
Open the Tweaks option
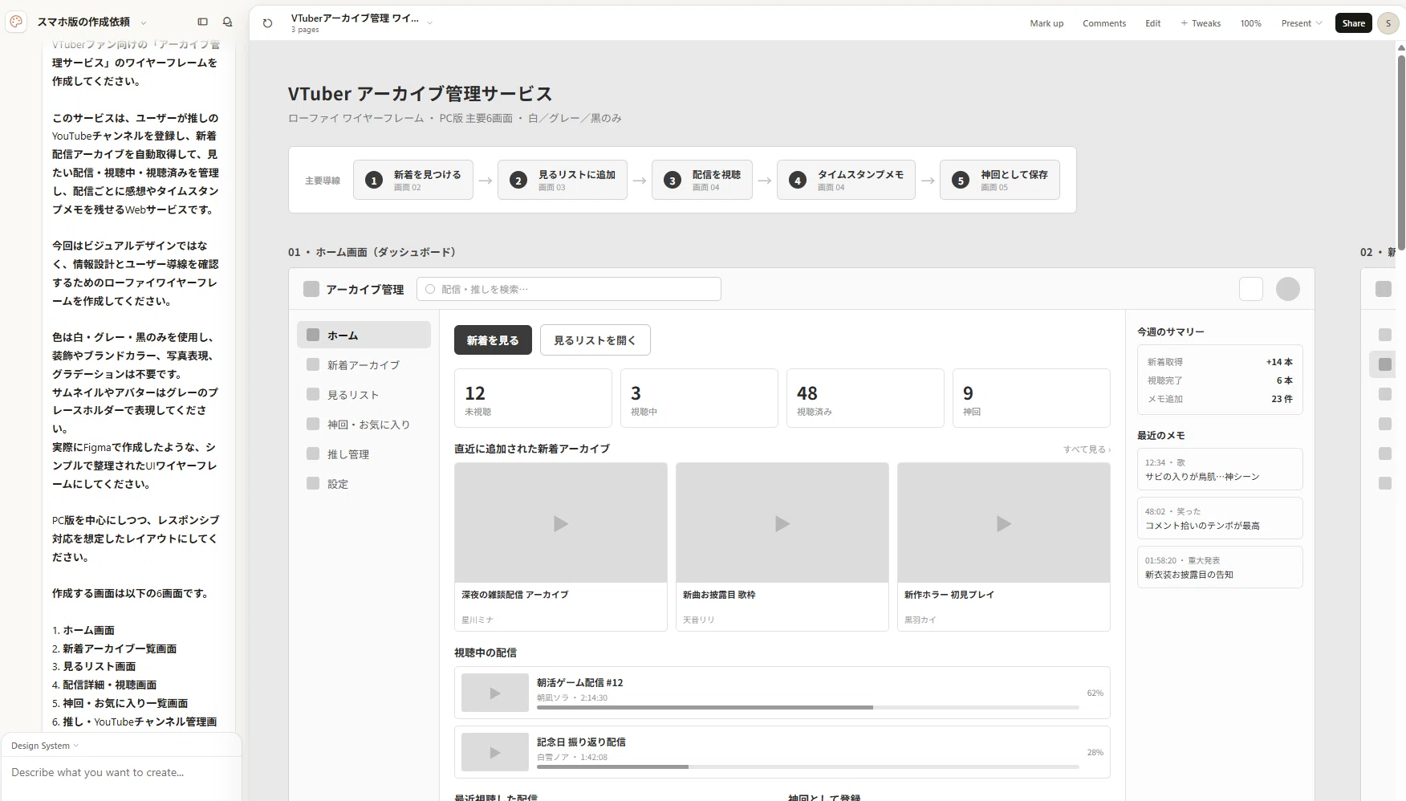click(1201, 23)
